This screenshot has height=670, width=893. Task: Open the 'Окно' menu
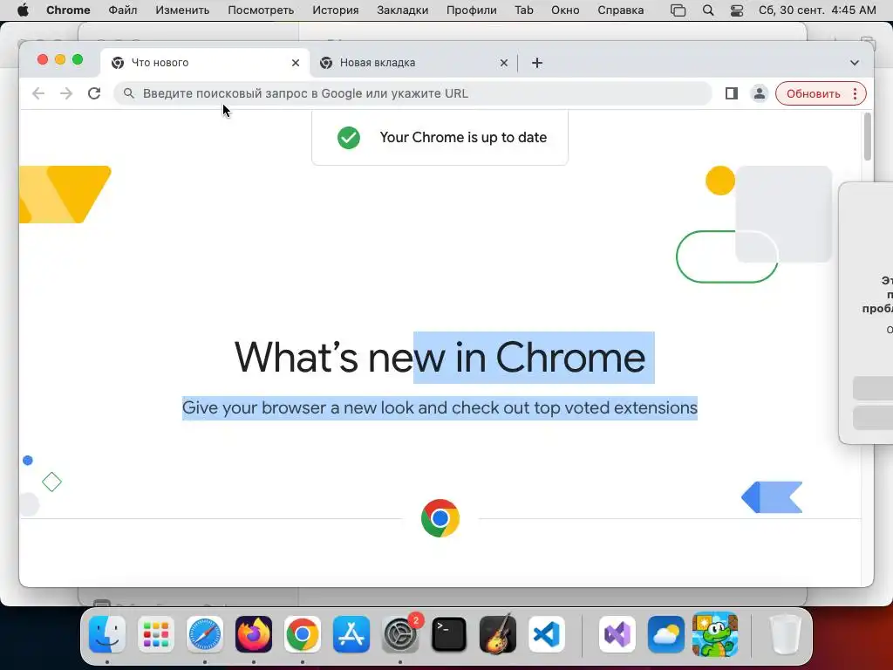[565, 10]
